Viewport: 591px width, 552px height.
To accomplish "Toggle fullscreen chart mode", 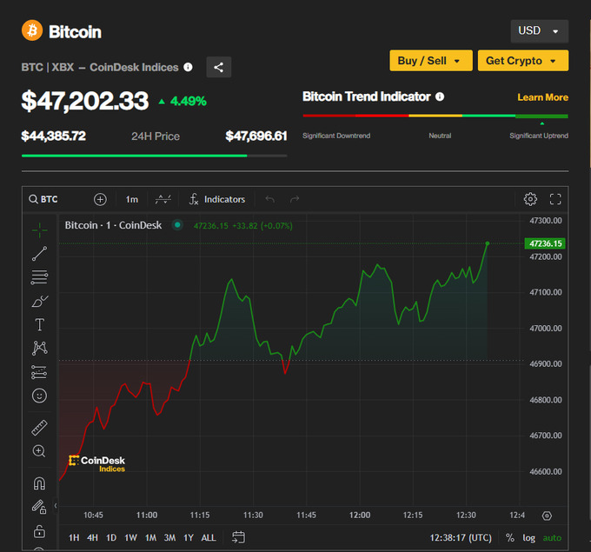I will (x=555, y=199).
